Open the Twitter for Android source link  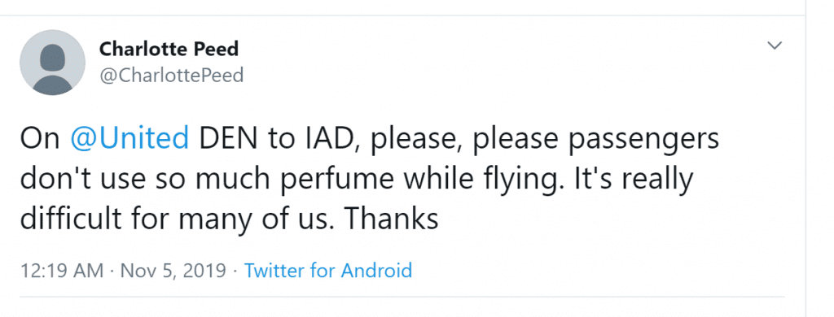(x=328, y=271)
